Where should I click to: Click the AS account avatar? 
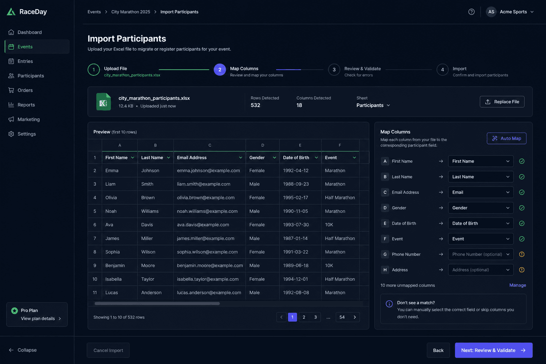491,12
